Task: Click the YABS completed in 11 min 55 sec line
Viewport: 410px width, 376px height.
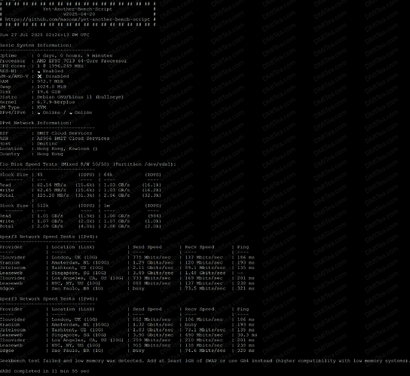Action: 44,371
